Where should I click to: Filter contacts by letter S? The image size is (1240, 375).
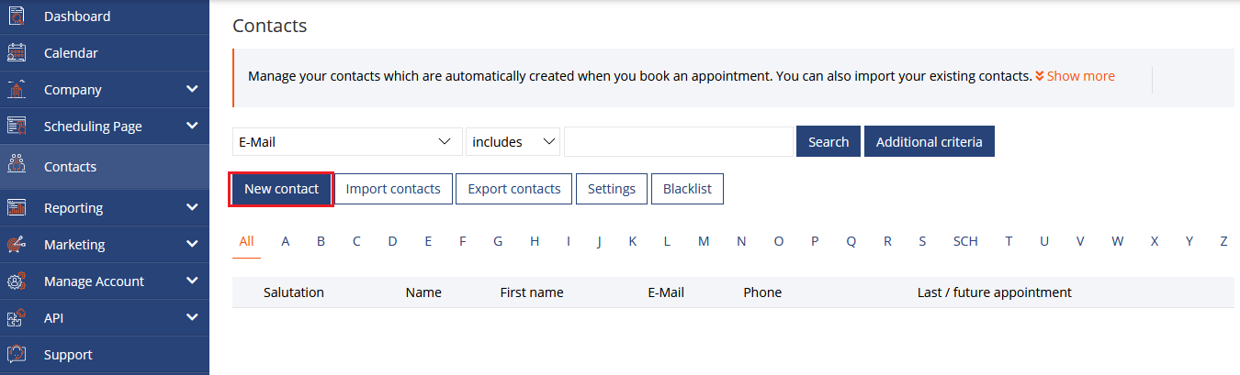coord(922,241)
